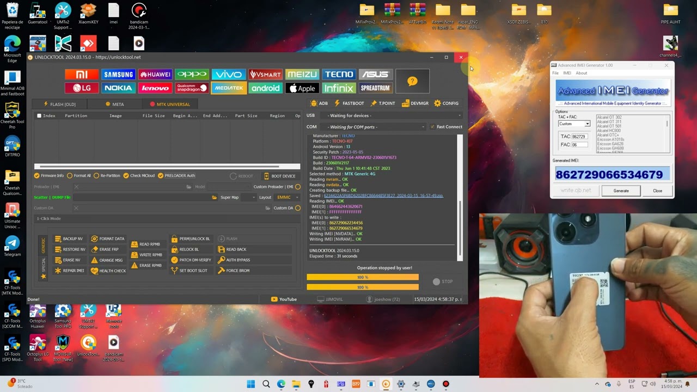Image resolution: width=697 pixels, height=392 pixels.
Task: Launch DEVMGR device manager
Action: point(415,103)
